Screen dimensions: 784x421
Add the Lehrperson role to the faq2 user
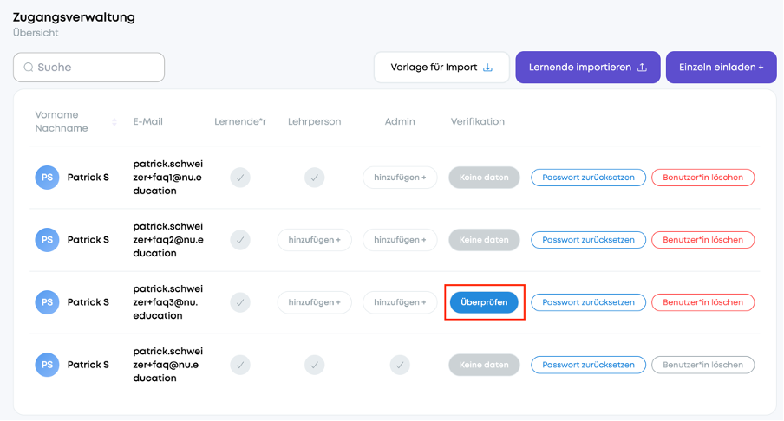pos(315,240)
